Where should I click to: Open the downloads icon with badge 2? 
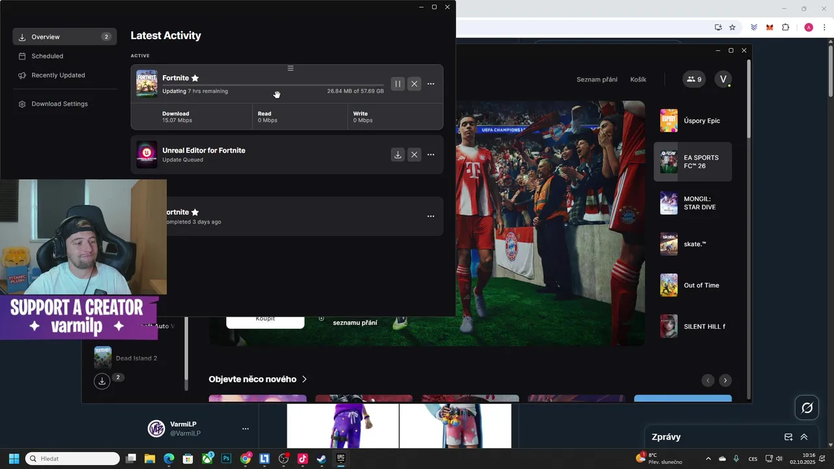click(102, 381)
